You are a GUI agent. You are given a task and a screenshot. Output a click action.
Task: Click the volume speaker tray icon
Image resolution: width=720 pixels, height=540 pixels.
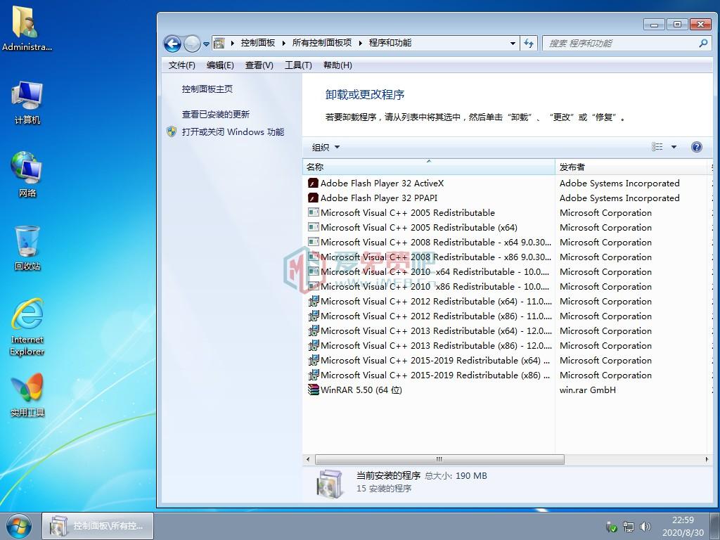point(645,526)
